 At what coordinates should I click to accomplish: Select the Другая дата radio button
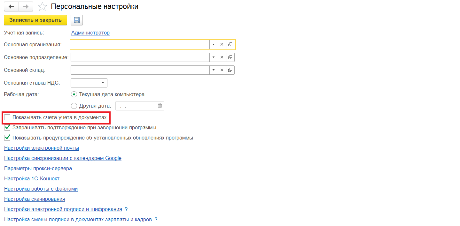pyautogui.click(x=74, y=106)
